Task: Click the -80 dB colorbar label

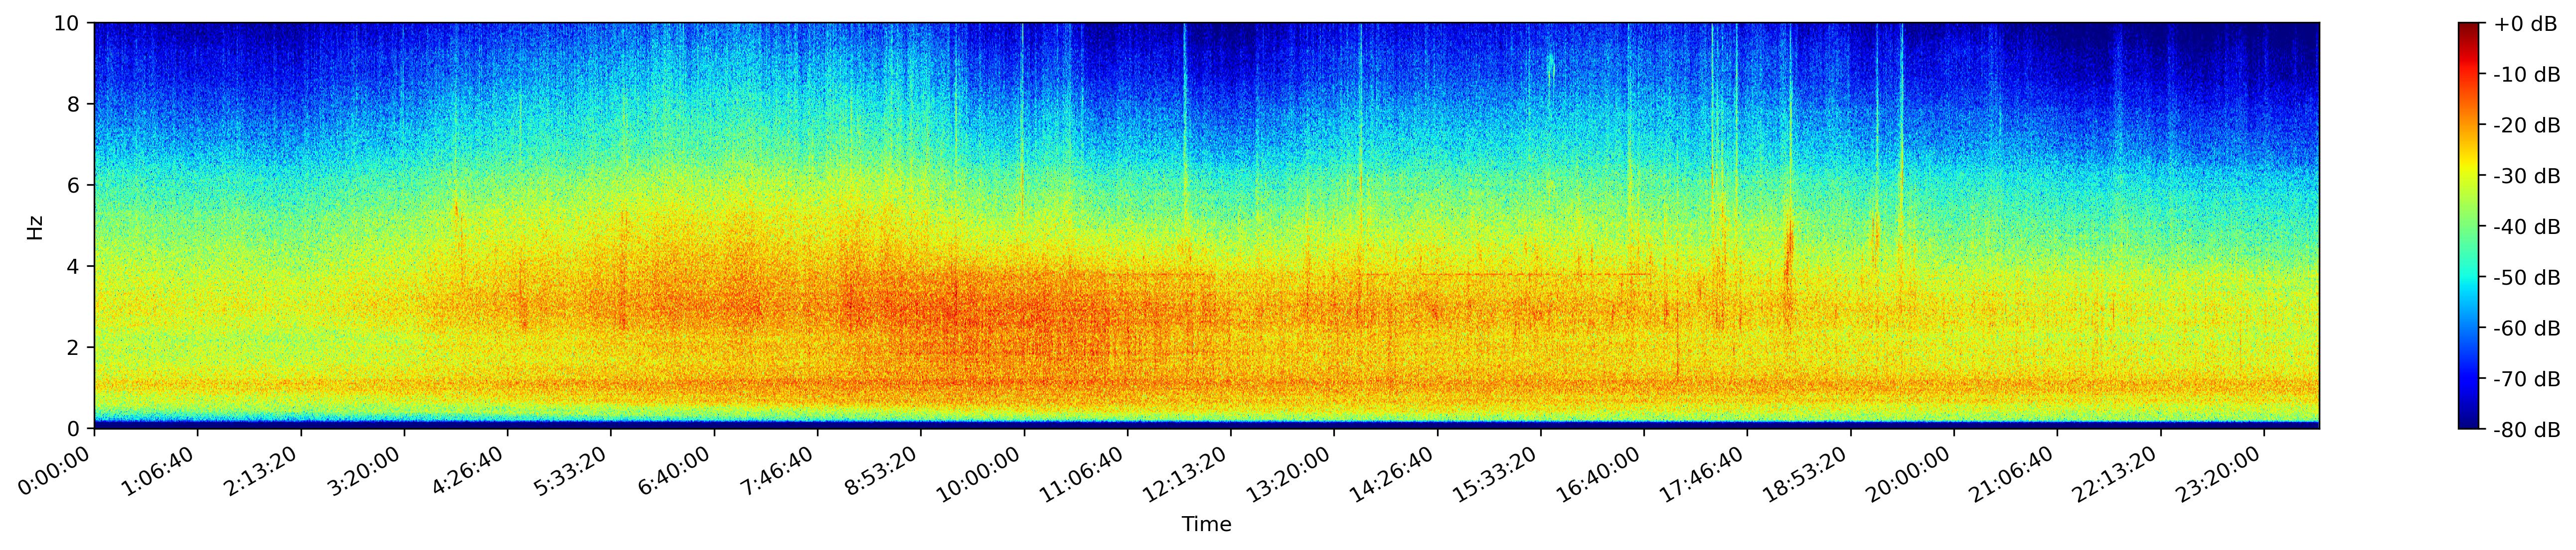Action: [2526, 430]
